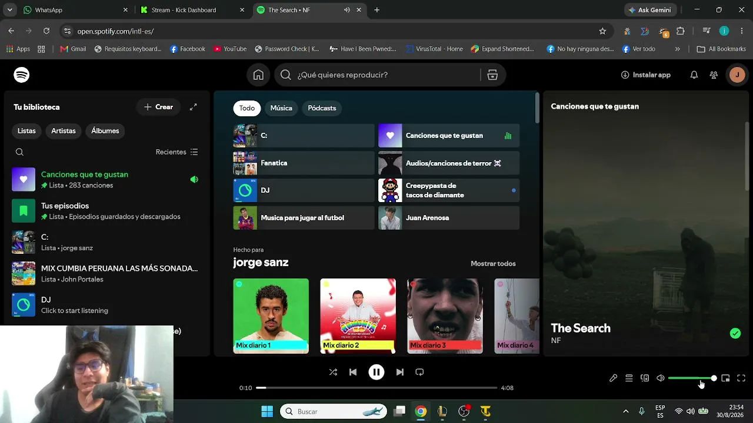
Task: Filter library by Listas
Action: 26,131
